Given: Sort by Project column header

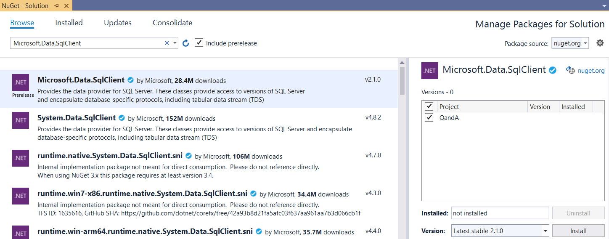Looking at the screenshot, I should click(482, 106).
